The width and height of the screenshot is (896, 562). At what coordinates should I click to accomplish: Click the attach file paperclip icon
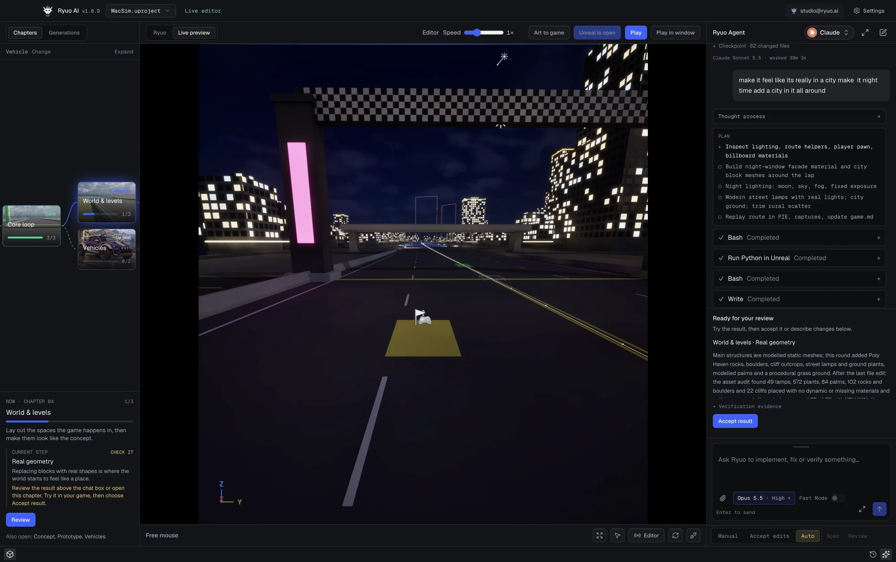click(723, 498)
